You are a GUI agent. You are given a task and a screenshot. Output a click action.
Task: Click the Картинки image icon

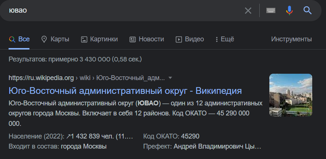(x=84, y=39)
